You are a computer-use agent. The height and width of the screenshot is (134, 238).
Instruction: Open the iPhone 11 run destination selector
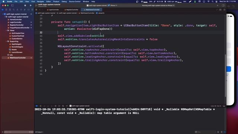pyautogui.click(x=113, y=6)
